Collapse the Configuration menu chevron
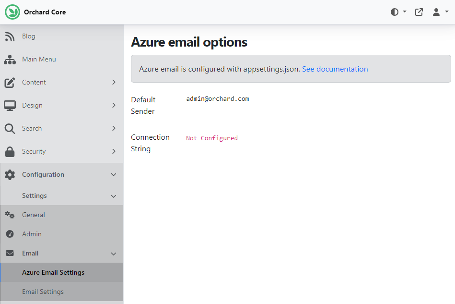The image size is (455, 304). point(114,175)
